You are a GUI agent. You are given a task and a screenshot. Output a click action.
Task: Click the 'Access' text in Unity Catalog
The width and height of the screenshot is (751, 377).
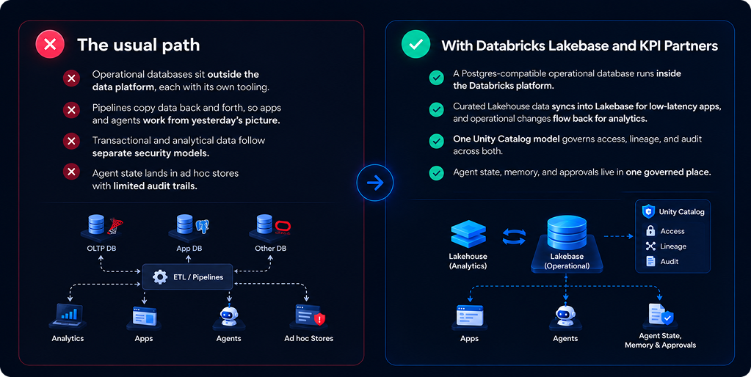[x=672, y=231]
